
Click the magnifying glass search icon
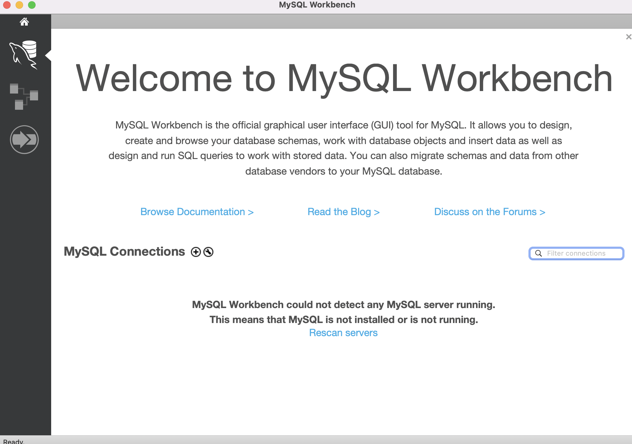click(538, 253)
